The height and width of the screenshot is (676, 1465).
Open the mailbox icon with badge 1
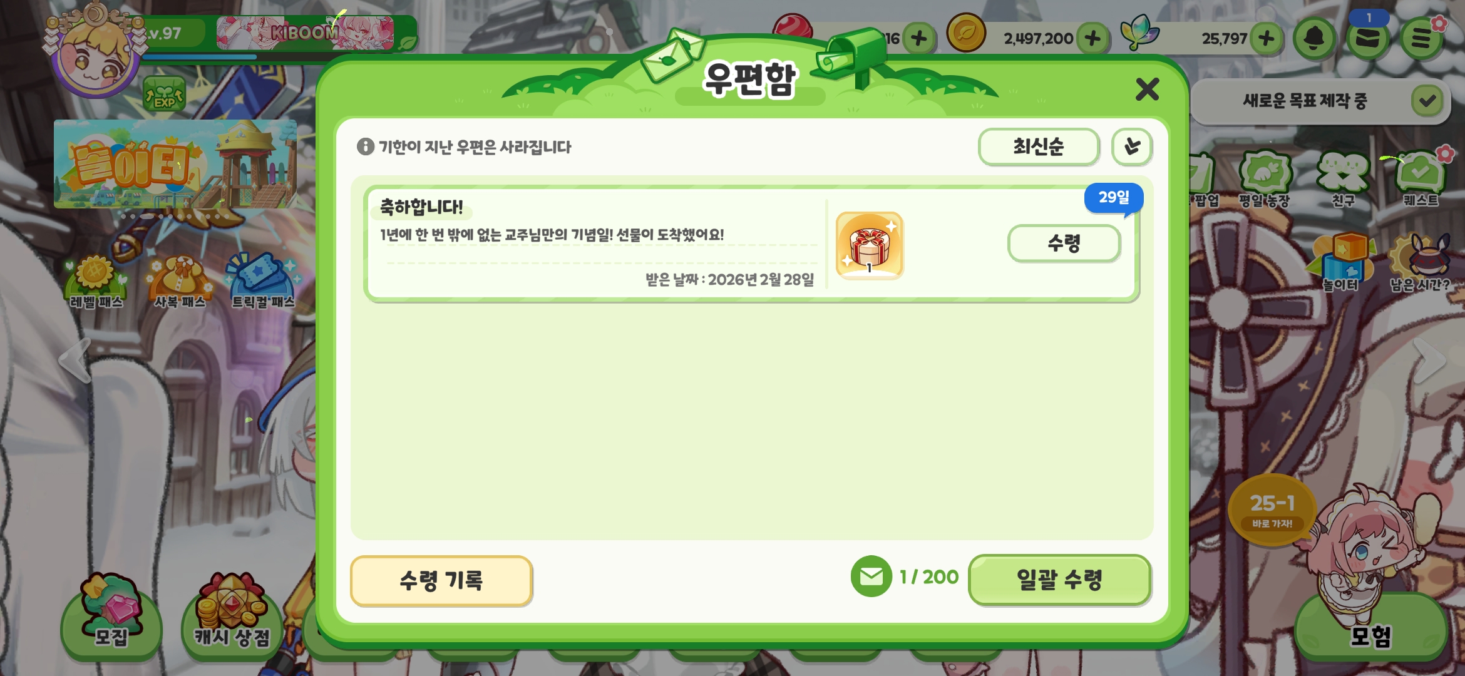[x=1368, y=38]
